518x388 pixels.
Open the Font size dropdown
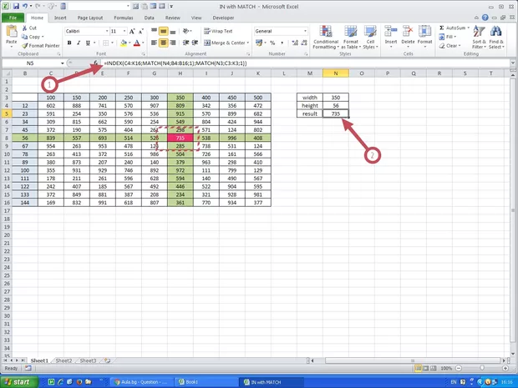[124, 32]
